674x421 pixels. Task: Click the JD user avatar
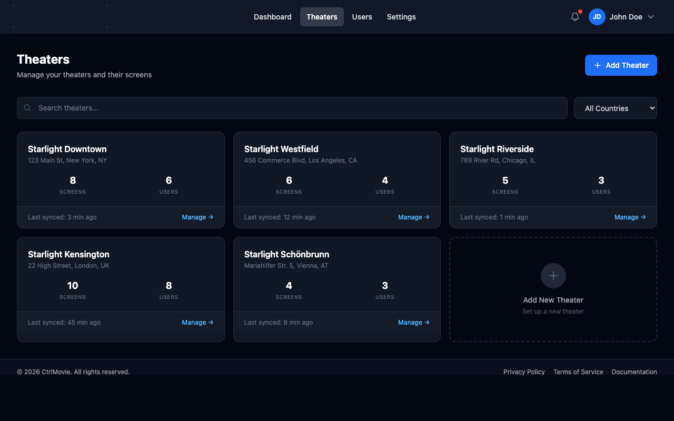[x=597, y=17]
